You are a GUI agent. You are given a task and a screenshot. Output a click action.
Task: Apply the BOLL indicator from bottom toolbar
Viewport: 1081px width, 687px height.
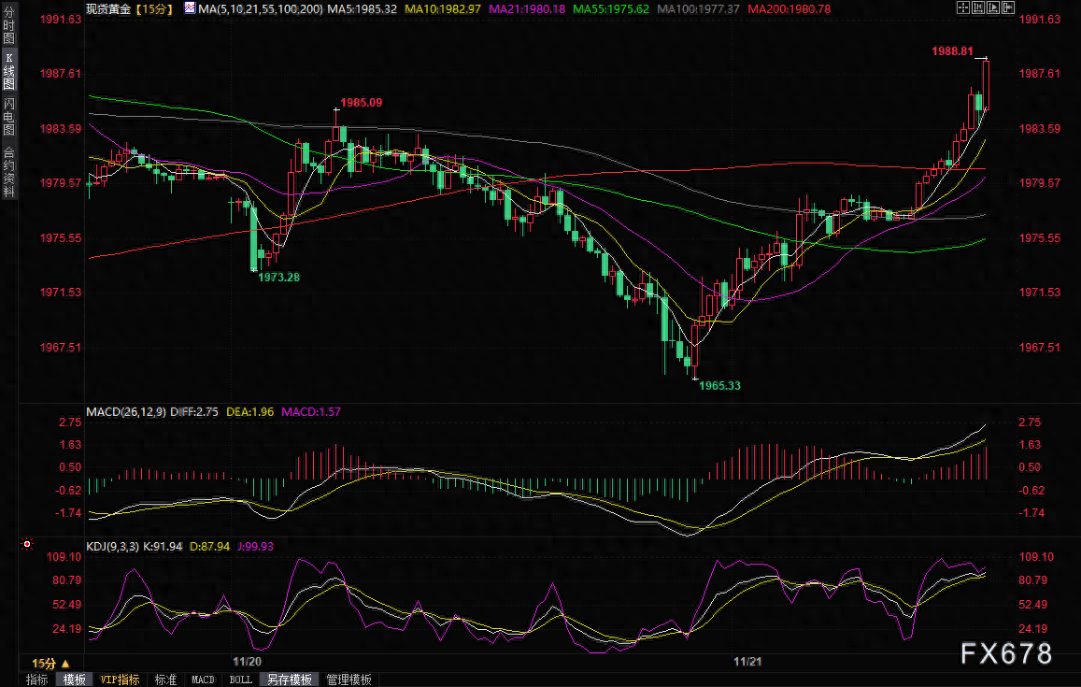(239, 680)
